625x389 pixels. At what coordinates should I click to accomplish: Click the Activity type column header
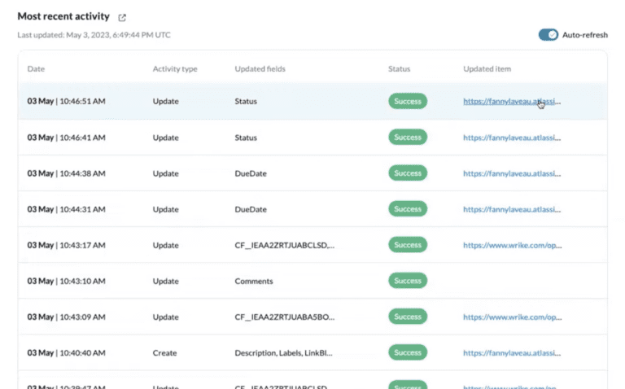[x=175, y=69]
